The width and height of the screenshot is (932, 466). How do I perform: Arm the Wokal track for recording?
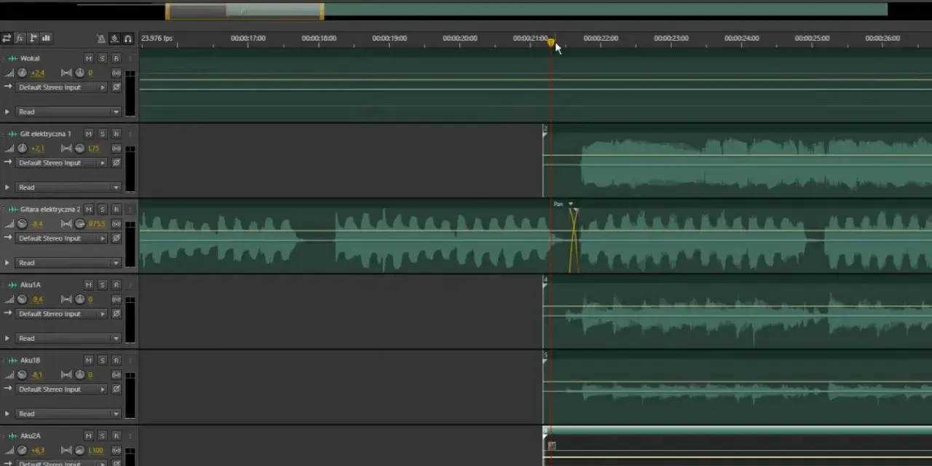[x=116, y=58]
